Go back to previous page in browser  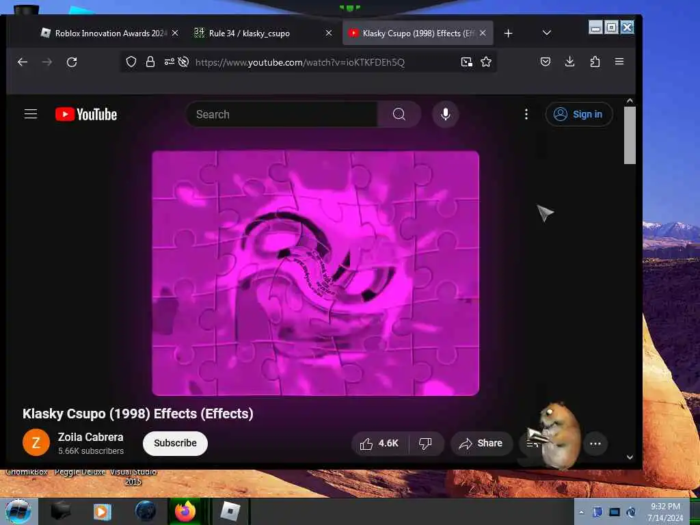tap(23, 62)
